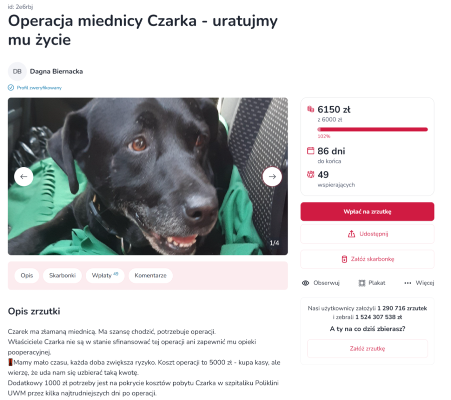Image resolution: width=451 pixels, height=400 pixels.
Task: Click the share icon in Udostępnij
Action: (351, 234)
